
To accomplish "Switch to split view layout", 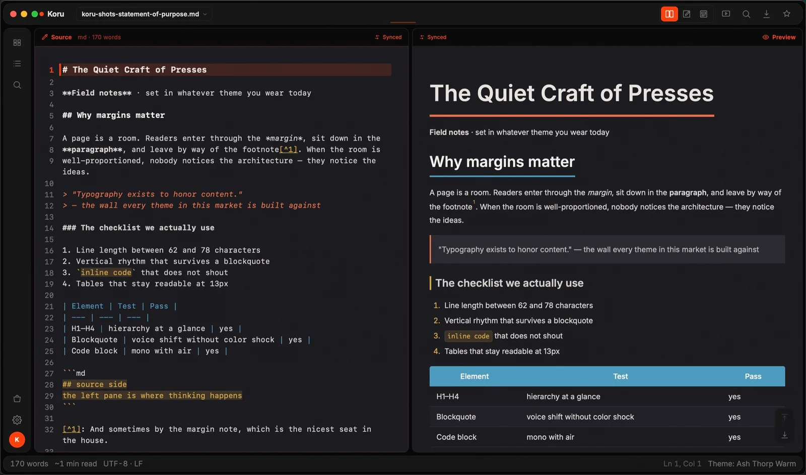I will tap(669, 14).
